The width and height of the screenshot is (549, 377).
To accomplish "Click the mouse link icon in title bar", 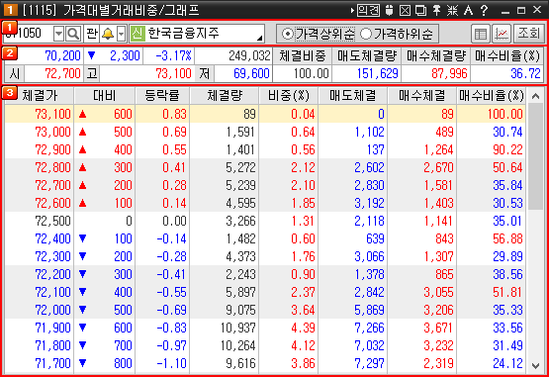I will [389, 10].
